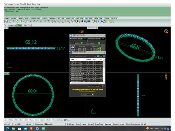Click the blue Render sphere icon
This screenshot has width=175, height=131.
click(89, 21)
